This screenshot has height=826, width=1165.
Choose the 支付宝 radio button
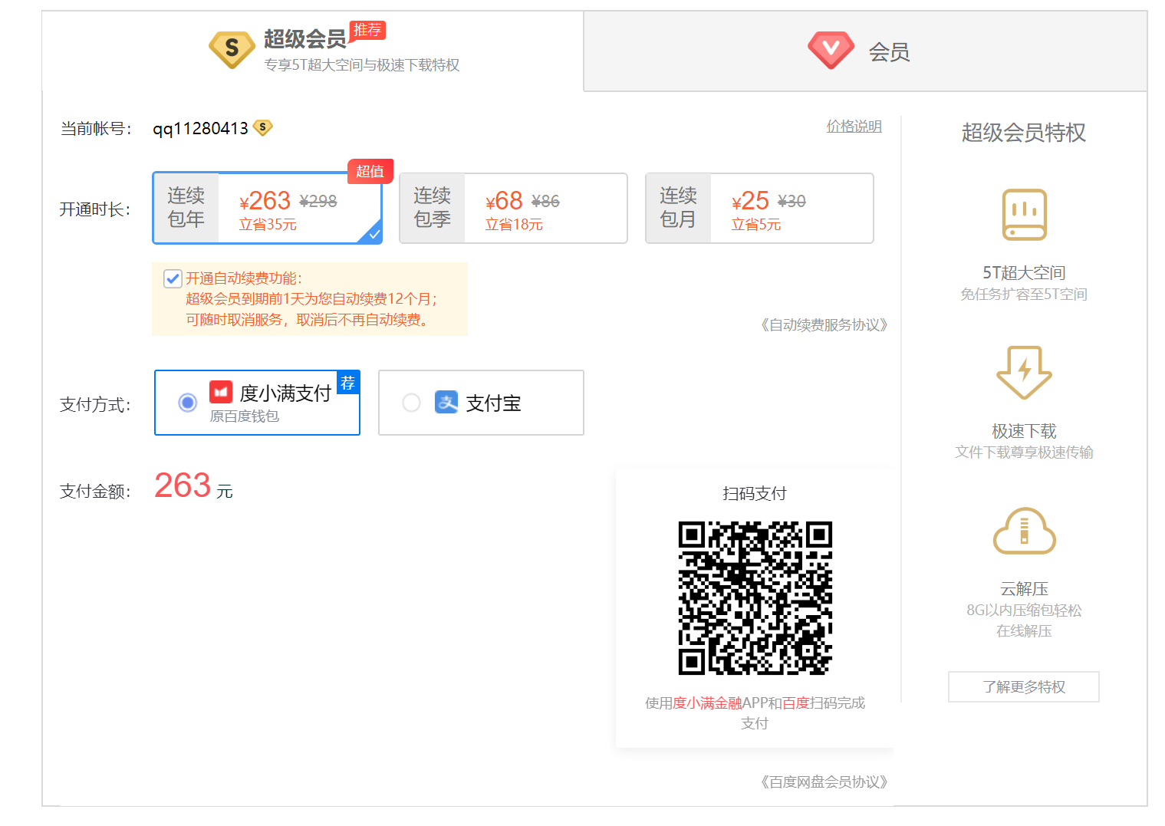[x=411, y=403]
